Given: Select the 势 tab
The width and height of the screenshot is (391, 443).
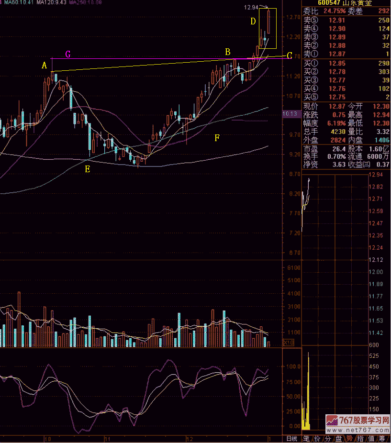Looking at the screenshot, I should [350, 439].
